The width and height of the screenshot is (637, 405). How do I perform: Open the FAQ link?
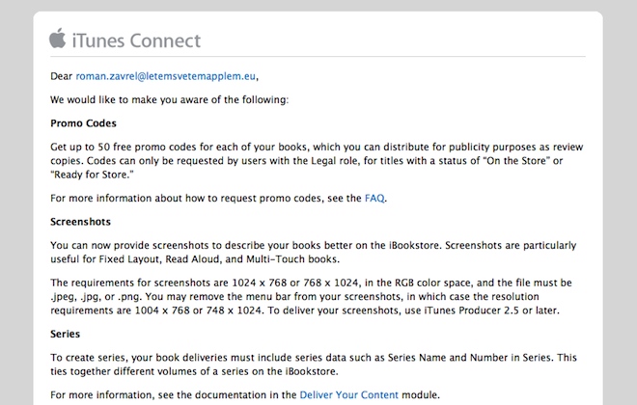(374, 198)
